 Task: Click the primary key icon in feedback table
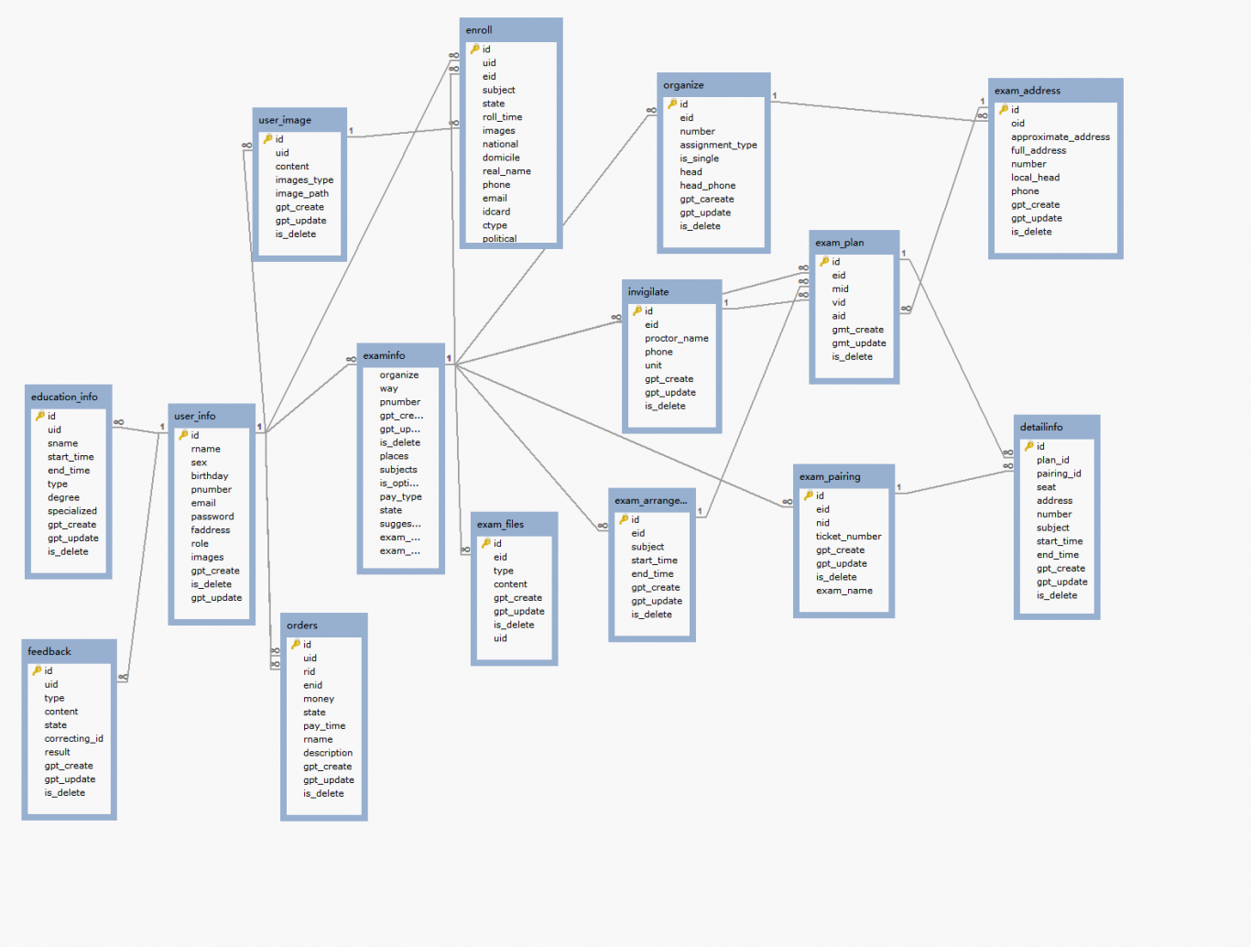tap(38, 670)
